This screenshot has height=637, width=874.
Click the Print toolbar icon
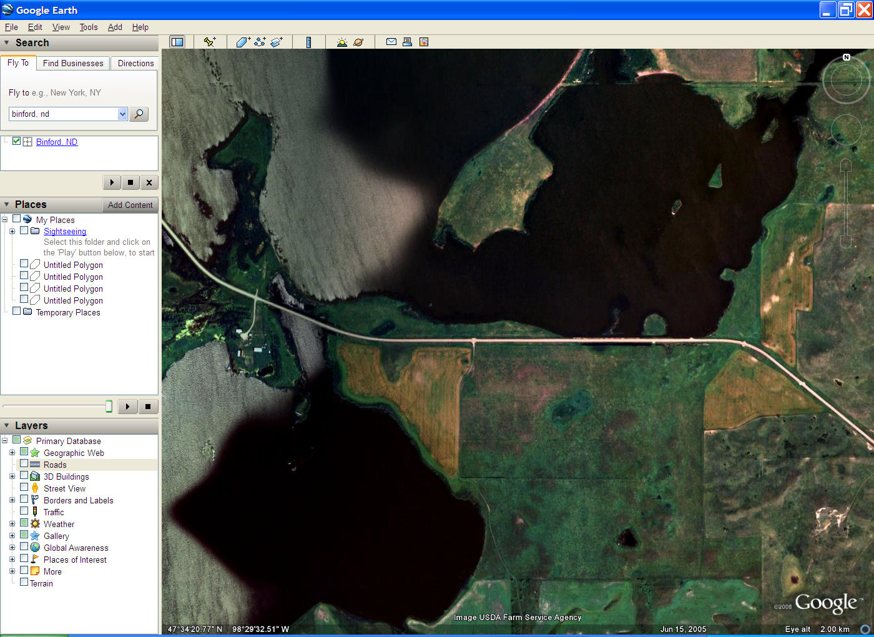click(x=407, y=42)
